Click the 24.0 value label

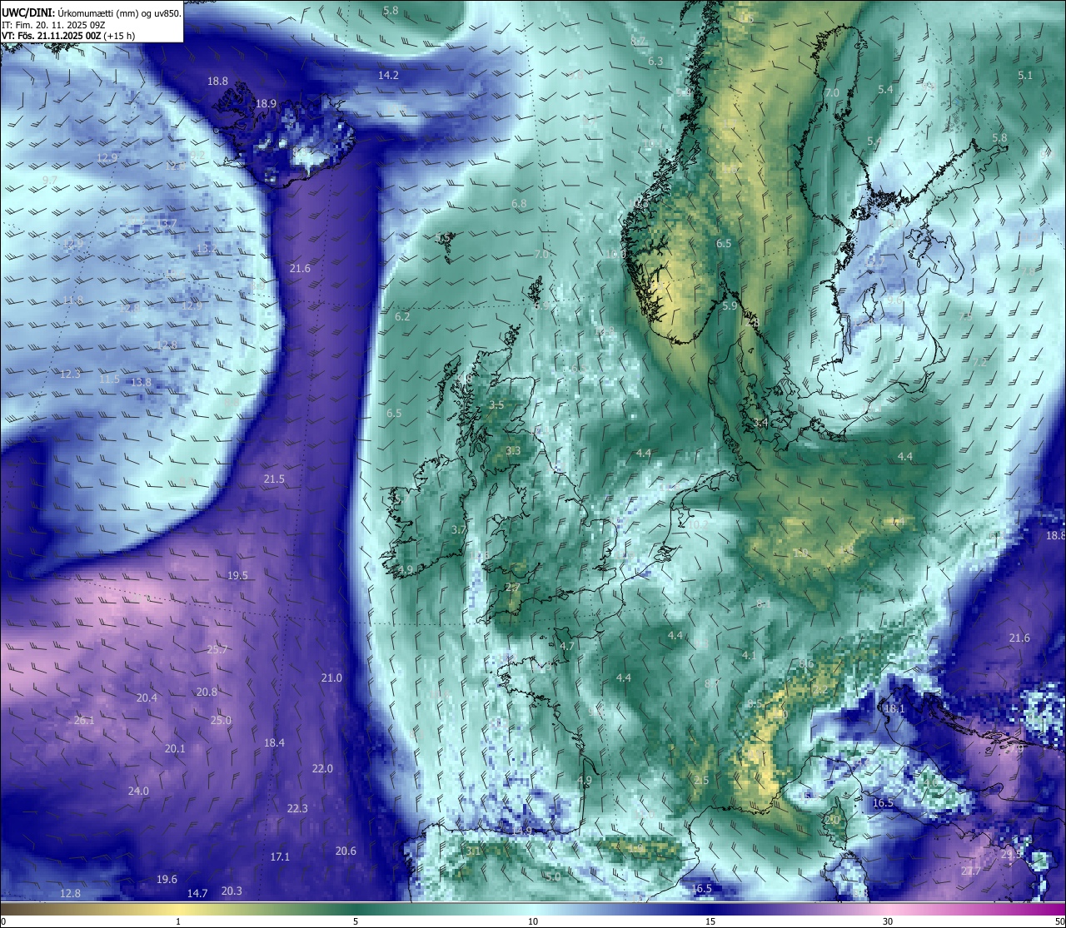138,792
